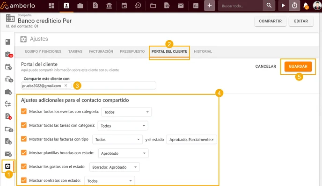Switch to the FACTURACIÓN tab

coord(101,51)
